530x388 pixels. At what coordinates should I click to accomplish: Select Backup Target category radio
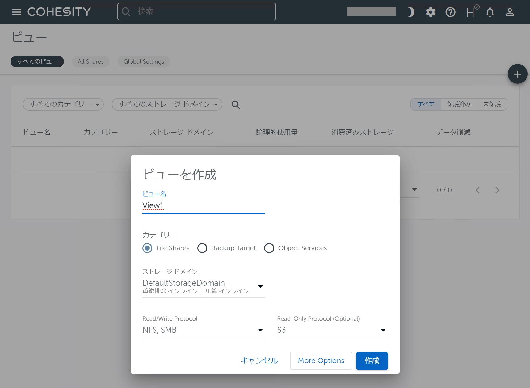[202, 248]
